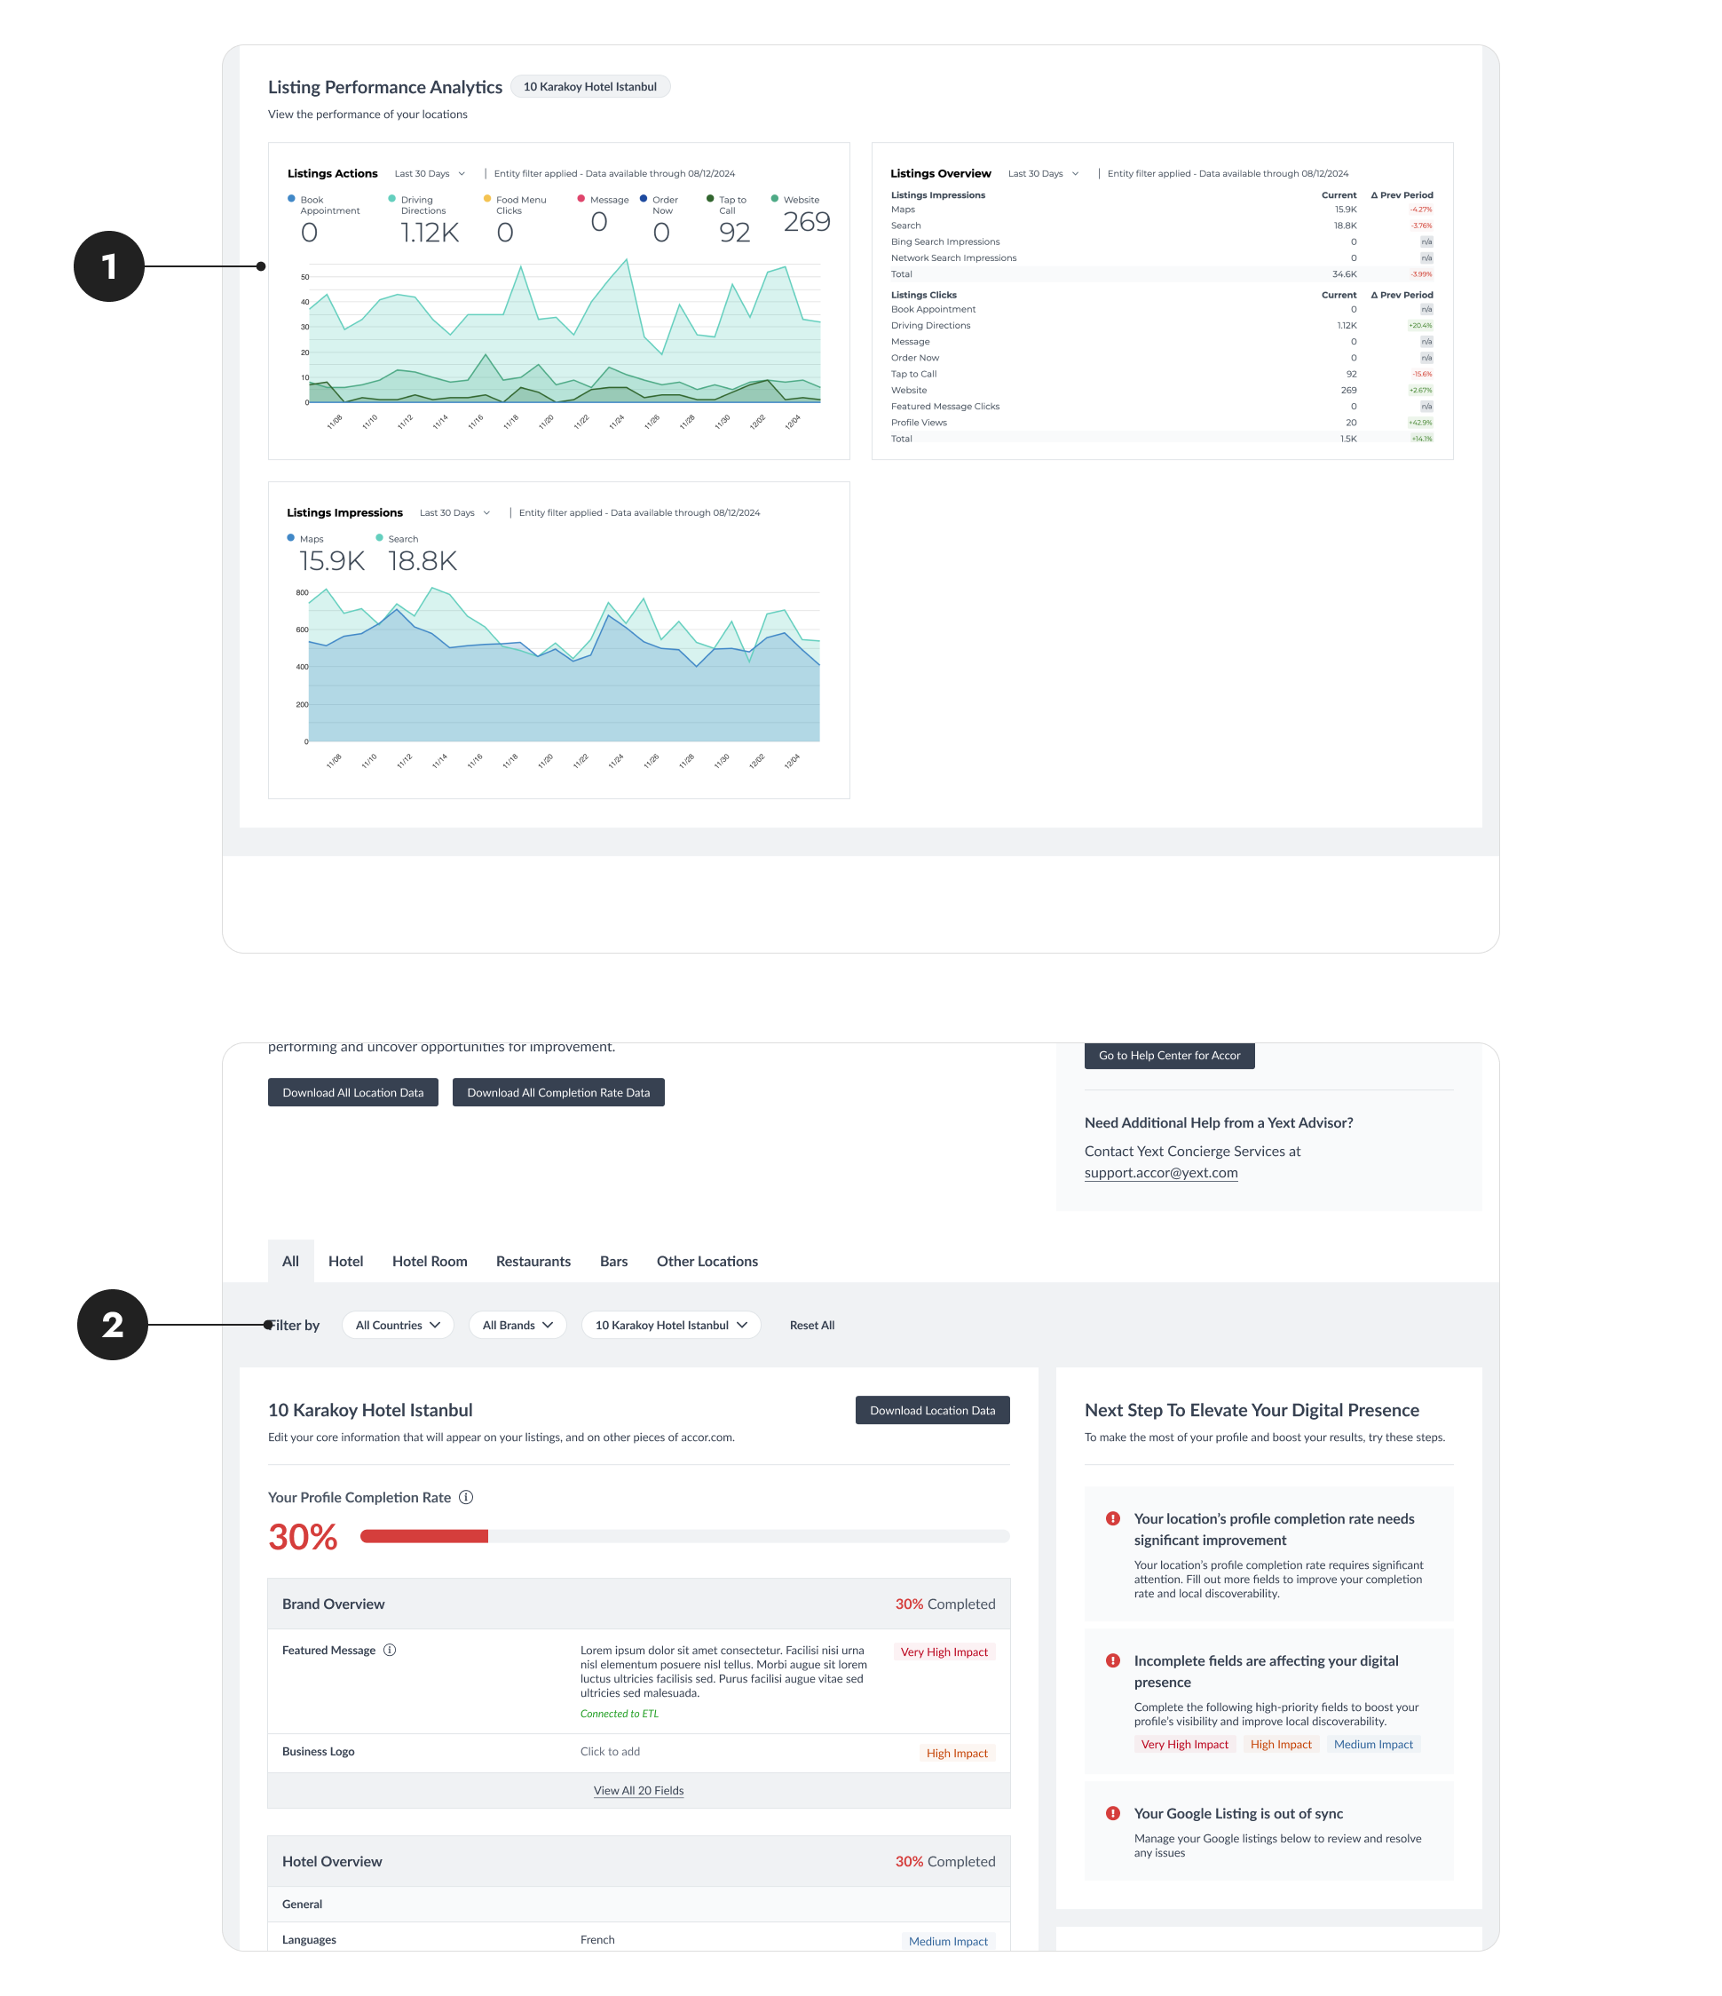The image size is (1722, 1996).
Task: Toggle Maps legend series in Listings Impressions
Action: (x=305, y=540)
